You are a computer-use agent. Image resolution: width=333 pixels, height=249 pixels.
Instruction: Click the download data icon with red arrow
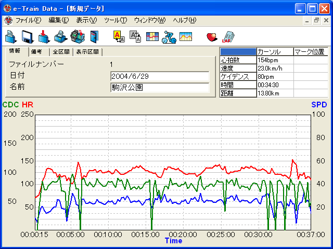point(44,36)
